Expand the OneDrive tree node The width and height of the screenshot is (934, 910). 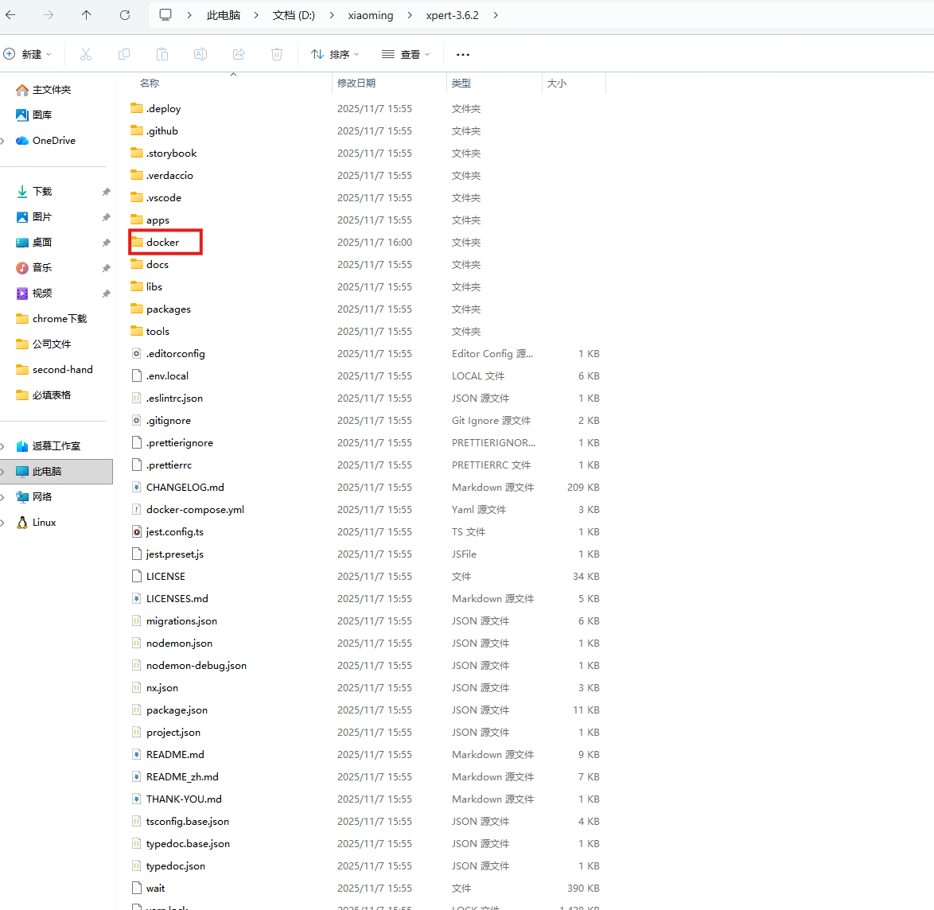click(x=3, y=141)
